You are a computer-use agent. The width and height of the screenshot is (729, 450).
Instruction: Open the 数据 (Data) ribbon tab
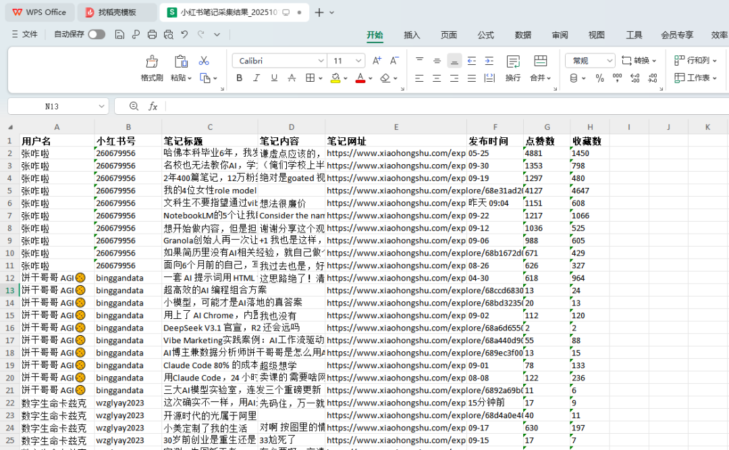click(522, 35)
